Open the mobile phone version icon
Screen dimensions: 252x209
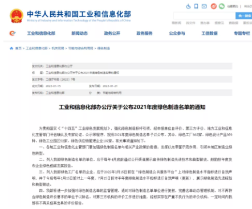(196, 6)
